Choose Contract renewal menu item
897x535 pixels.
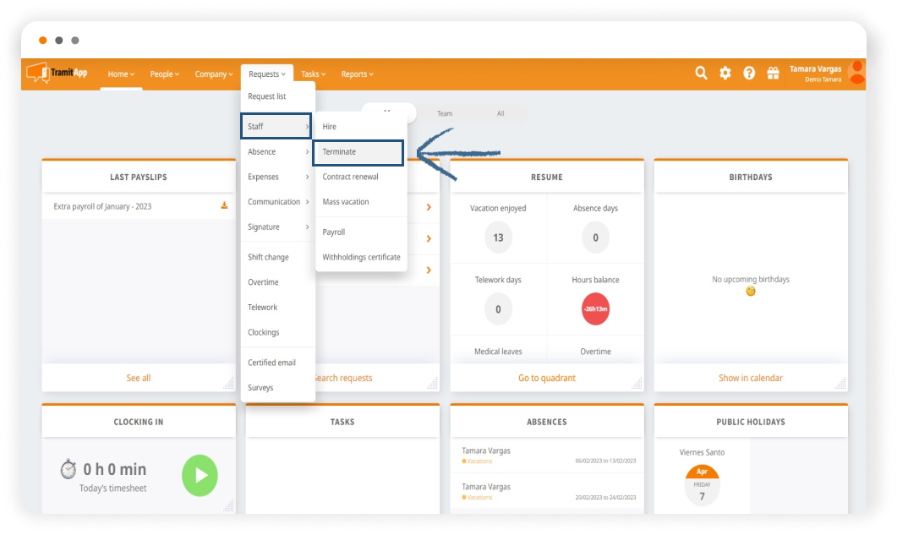pos(350,177)
